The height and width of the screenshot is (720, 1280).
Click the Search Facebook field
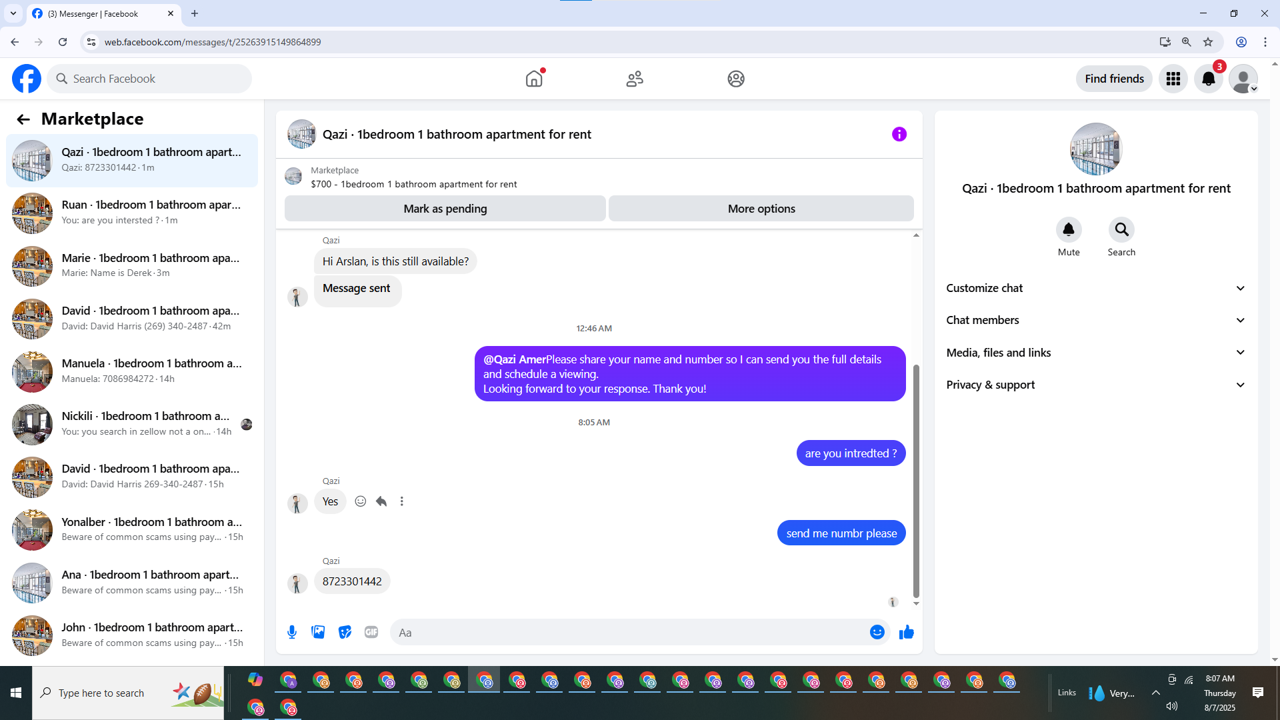click(x=149, y=79)
